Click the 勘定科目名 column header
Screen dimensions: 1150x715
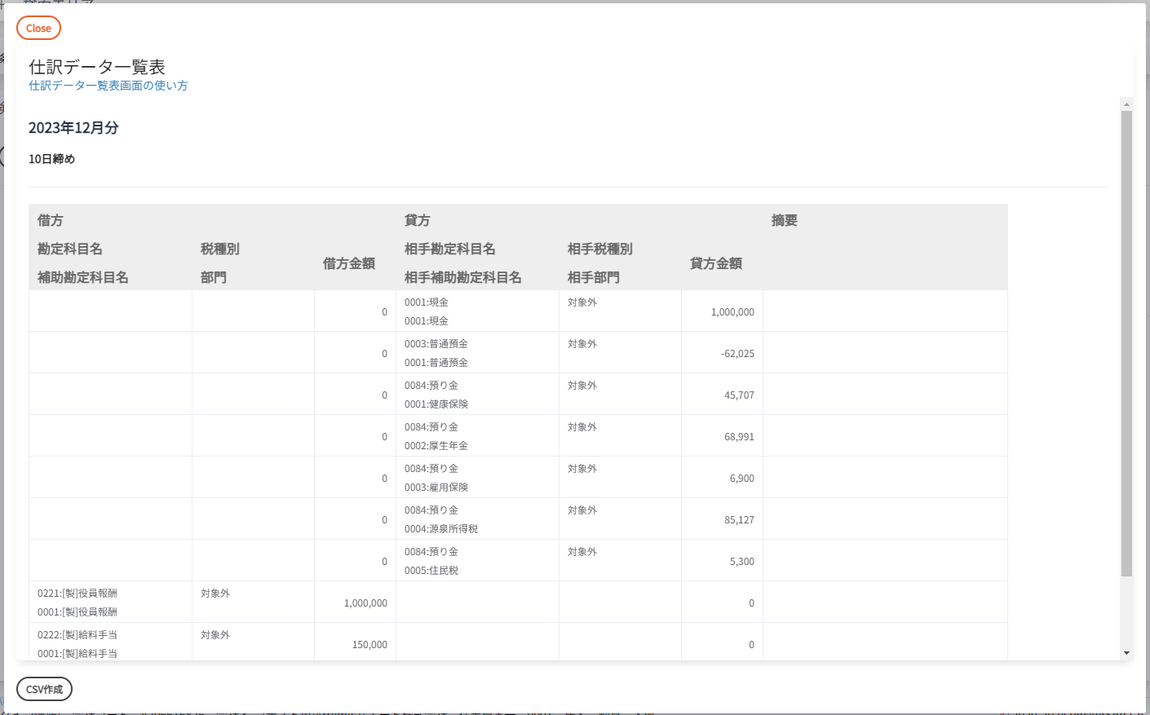tap(70, 249)
